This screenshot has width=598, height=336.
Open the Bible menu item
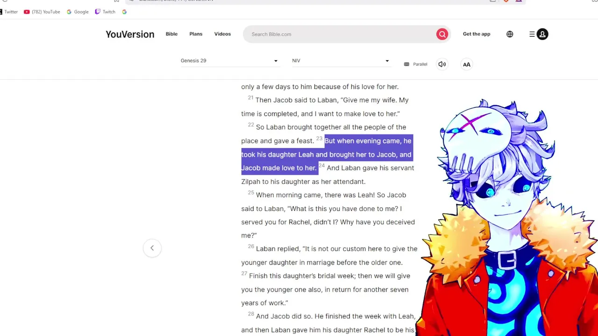coord(171,34)
